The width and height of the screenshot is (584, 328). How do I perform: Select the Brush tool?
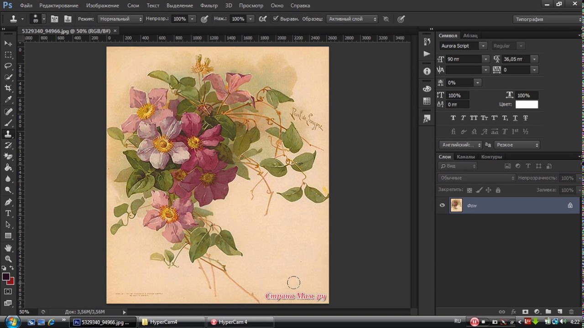click(x=8, y=123)
